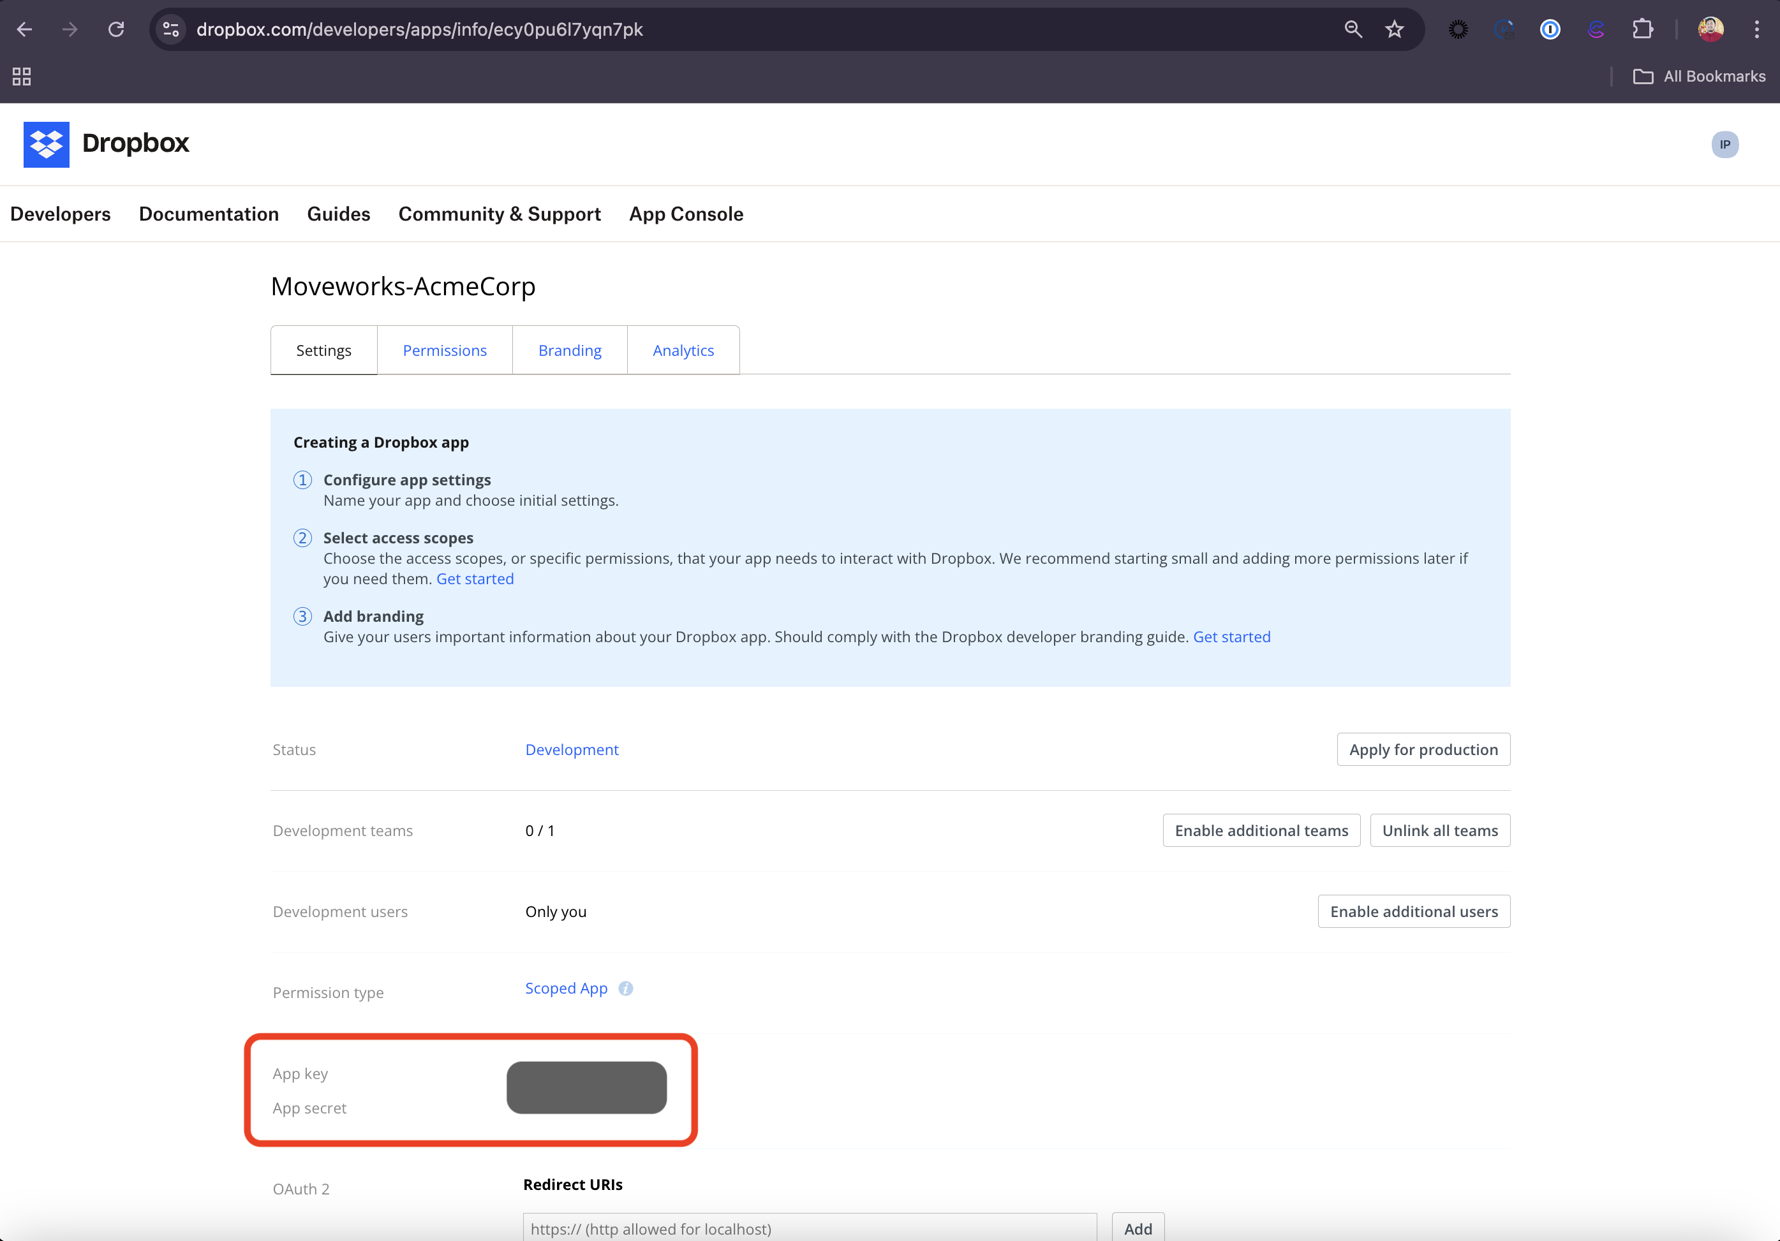Select the Settings tab

click(323, 350)
